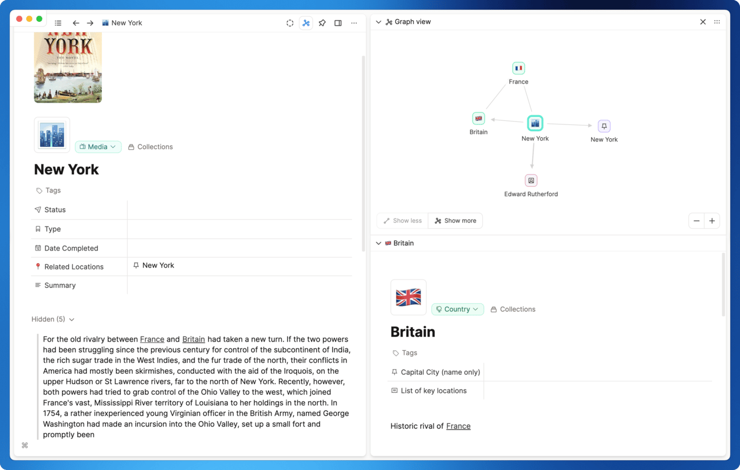Close the Graph view panel

pos(703,22)
